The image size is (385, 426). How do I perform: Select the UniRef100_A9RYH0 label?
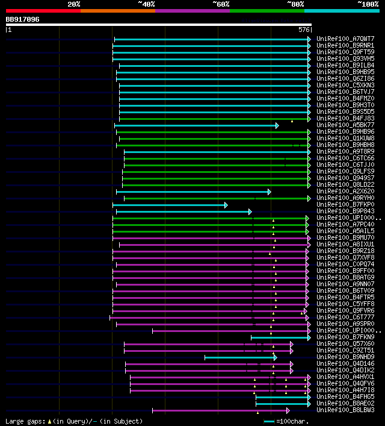tap(345, 198)
